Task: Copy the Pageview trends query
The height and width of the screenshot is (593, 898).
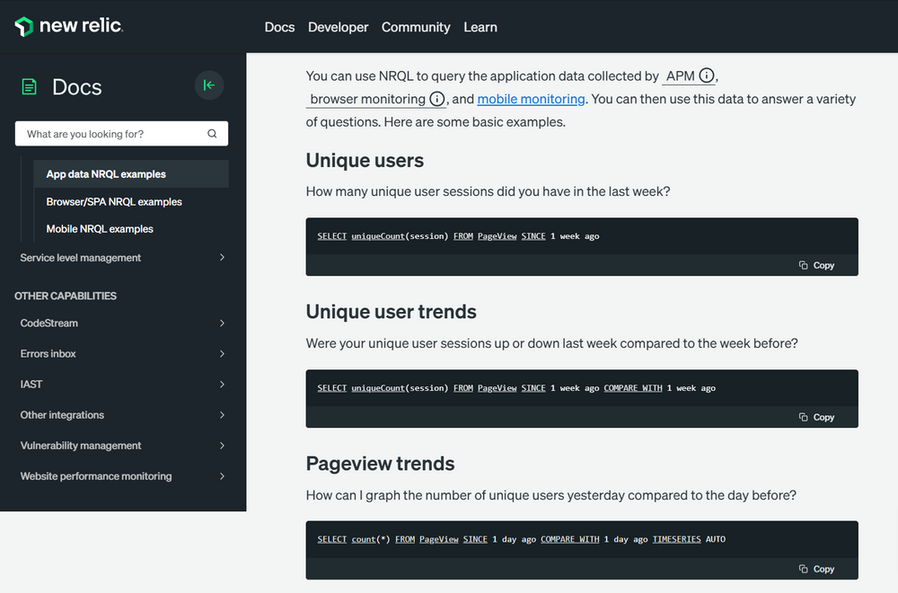Action: (816, 569)
